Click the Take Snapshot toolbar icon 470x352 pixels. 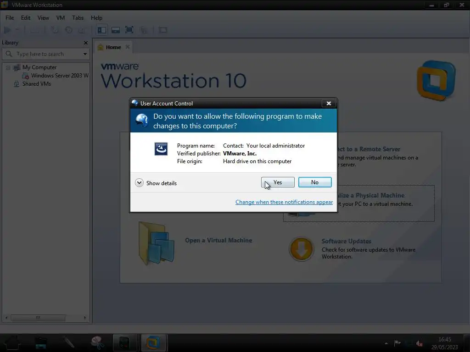[55, 30]
